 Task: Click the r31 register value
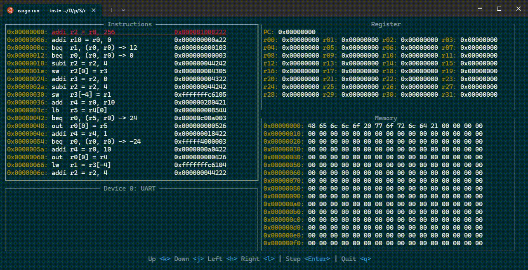pyautogui.click(x=478, y=95)
